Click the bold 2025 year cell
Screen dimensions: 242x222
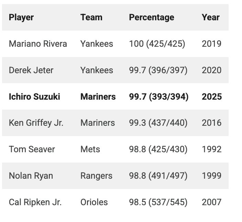click(212, 97)
